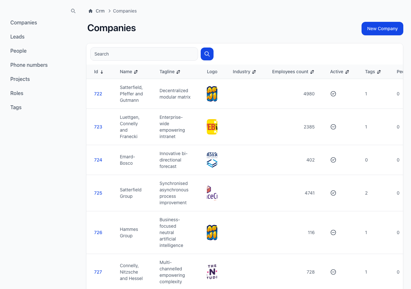This screenshot has width=411, height=289.
Task: Click the New Company button
Action: coord(382,29)
